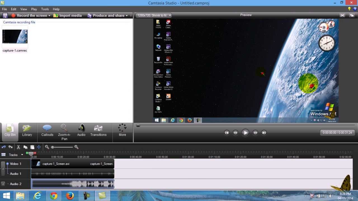Click the track height icon beside Tracks
The height and width of the screenshot is (201, 358).
[3, 155]
